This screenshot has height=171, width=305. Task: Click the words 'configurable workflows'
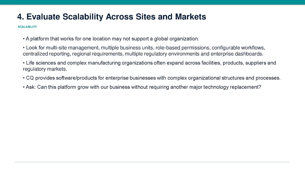pyautogui.click(x=238, y=48)
